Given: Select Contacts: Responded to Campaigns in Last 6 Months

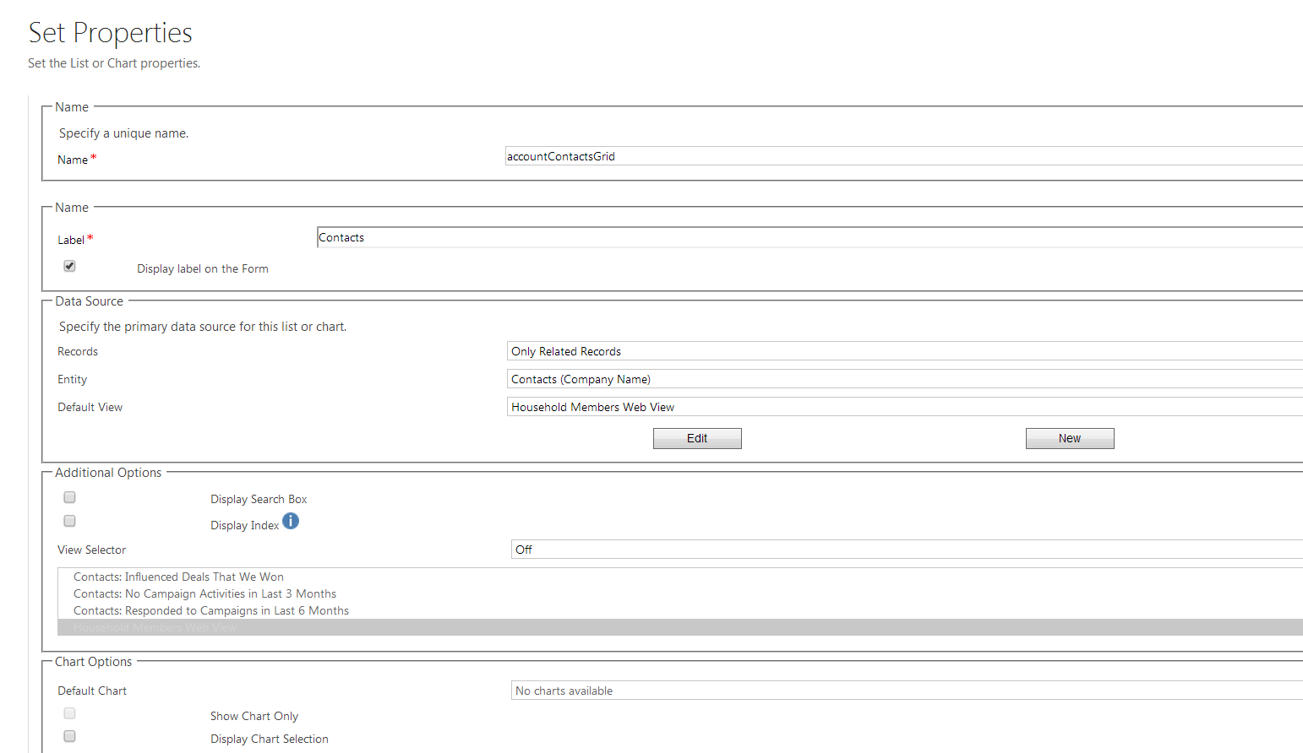Looking at the screenshot, I should 211,610.
